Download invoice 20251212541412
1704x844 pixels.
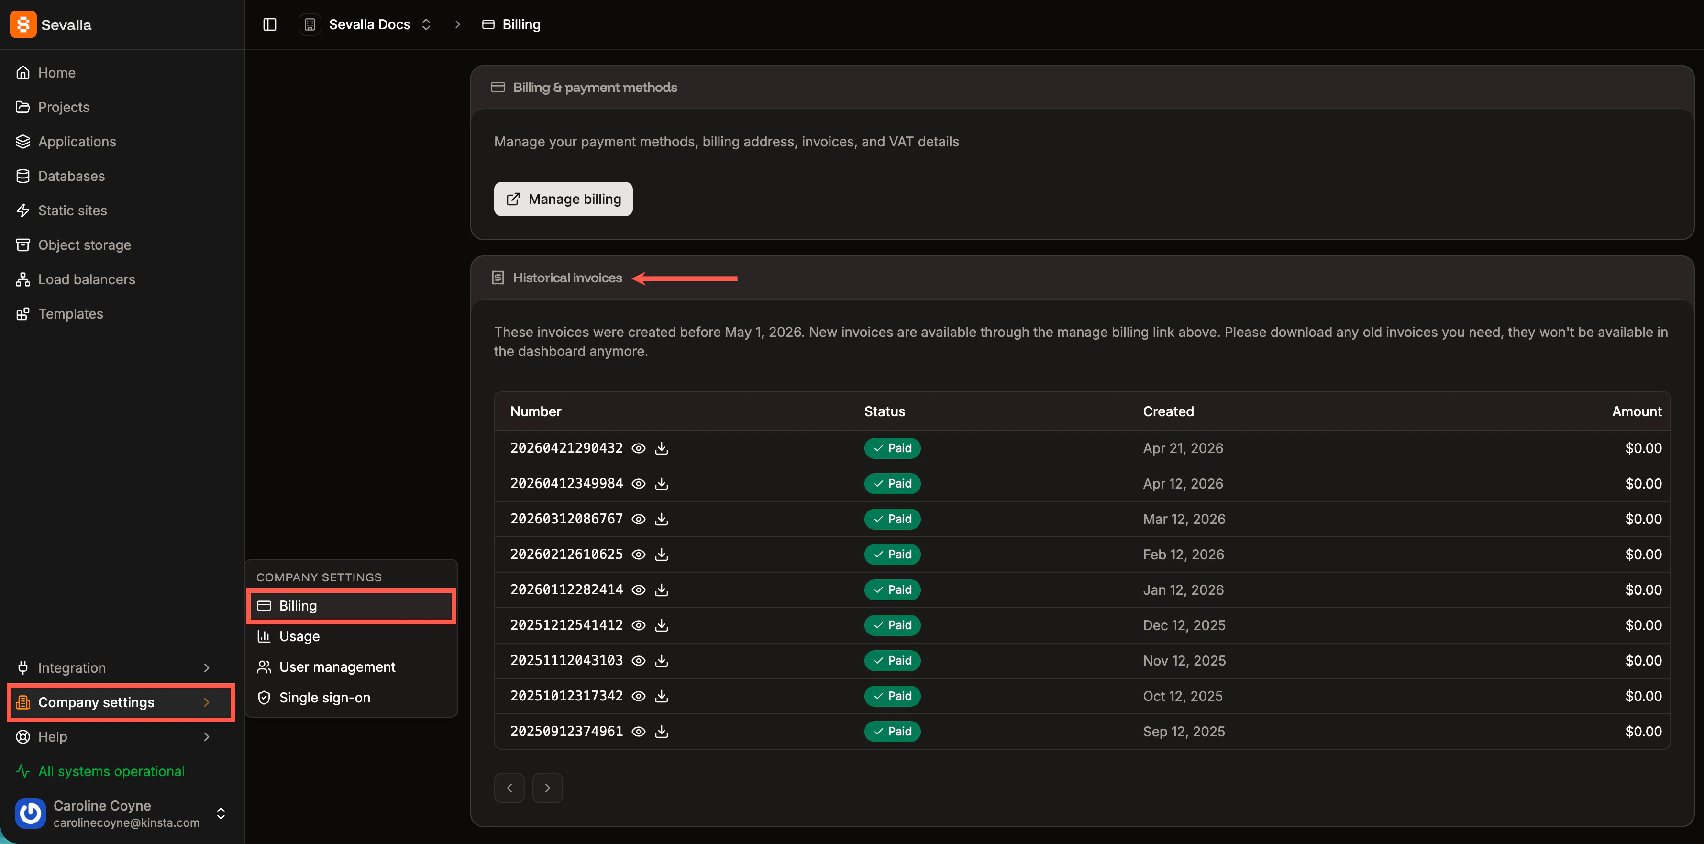pyautogui.click(x=661, y=625)
